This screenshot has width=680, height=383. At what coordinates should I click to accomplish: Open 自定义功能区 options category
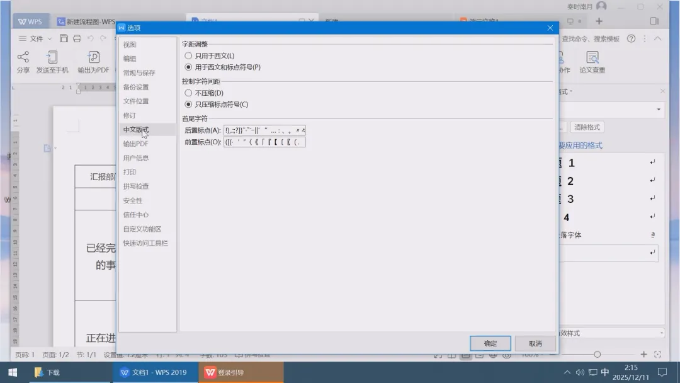point(147,229)
